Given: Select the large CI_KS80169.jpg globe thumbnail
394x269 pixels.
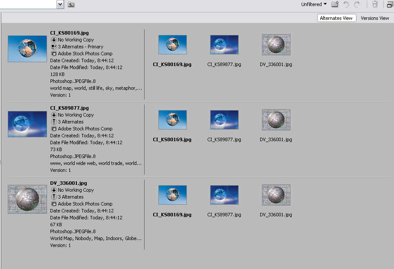Looking at the screenshot, I should tap(27, 48).
